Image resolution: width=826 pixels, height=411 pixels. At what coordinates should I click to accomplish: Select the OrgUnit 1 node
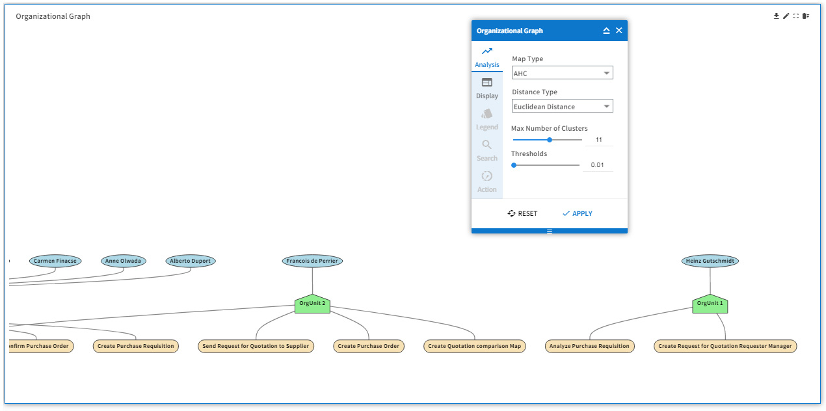710,304
